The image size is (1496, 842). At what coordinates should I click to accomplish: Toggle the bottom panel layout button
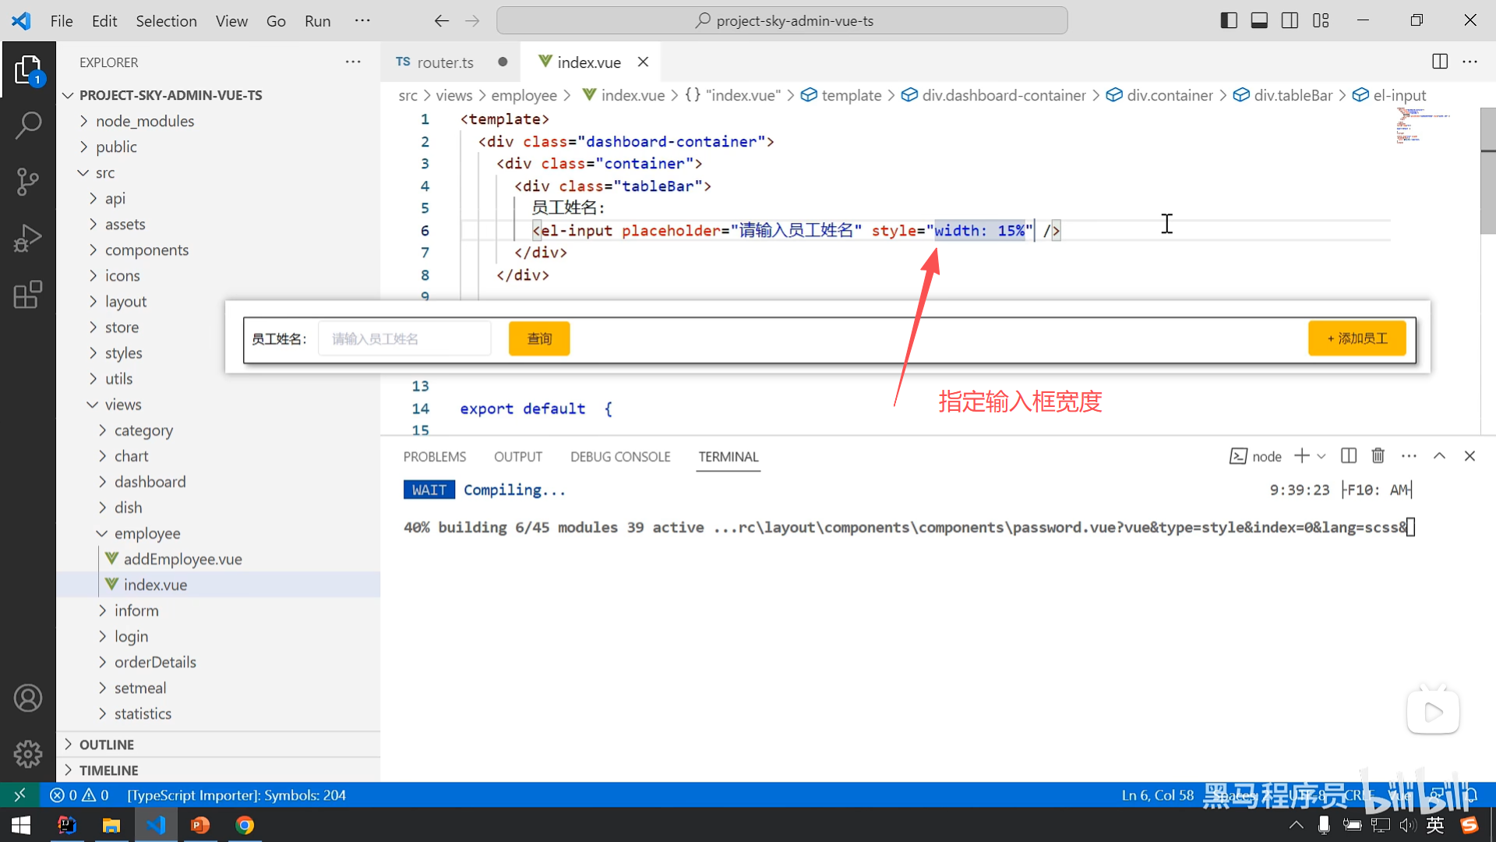click(x=1259, y=21)
